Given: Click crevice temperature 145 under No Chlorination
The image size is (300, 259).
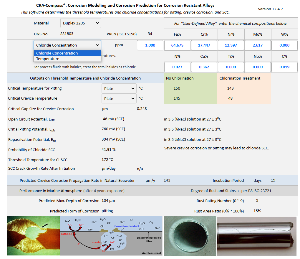Looking at the screenshot, I should (177, 98).
